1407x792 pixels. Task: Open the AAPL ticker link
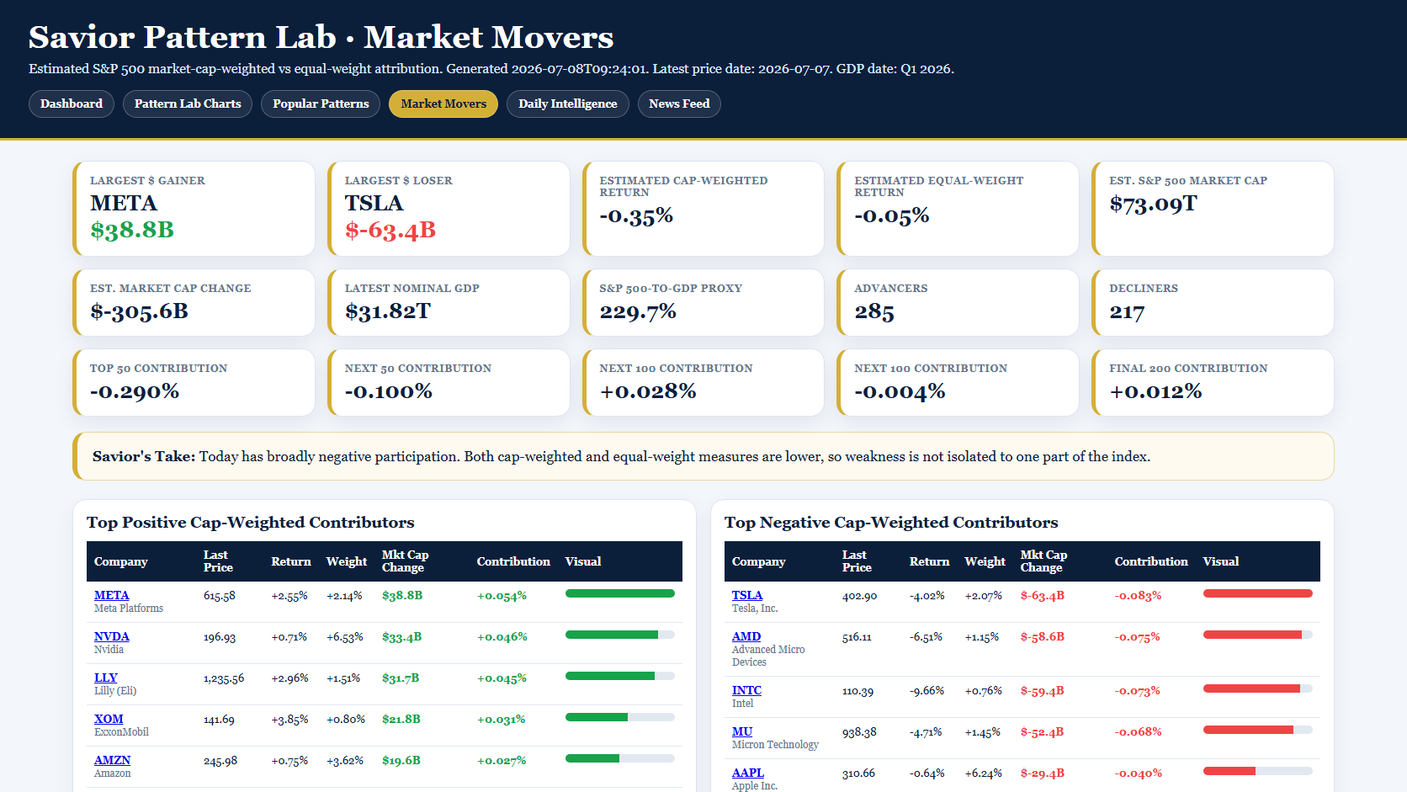tap(748, 773)
